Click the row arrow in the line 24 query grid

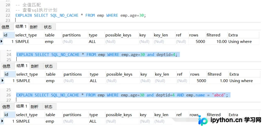[x=2, y=81]
